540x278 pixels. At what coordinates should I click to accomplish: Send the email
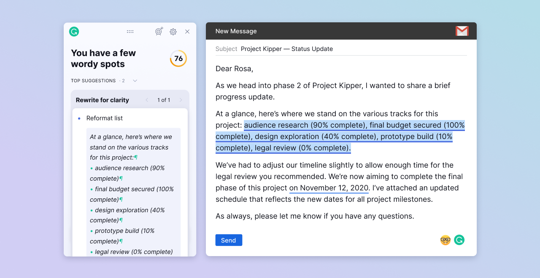coord(229,240)
